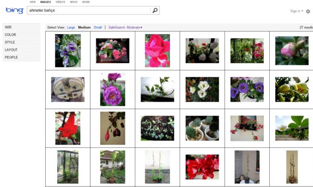The image size is (313, 187).
Task: Switch to the NEWS tab
Action: (74, 2)
